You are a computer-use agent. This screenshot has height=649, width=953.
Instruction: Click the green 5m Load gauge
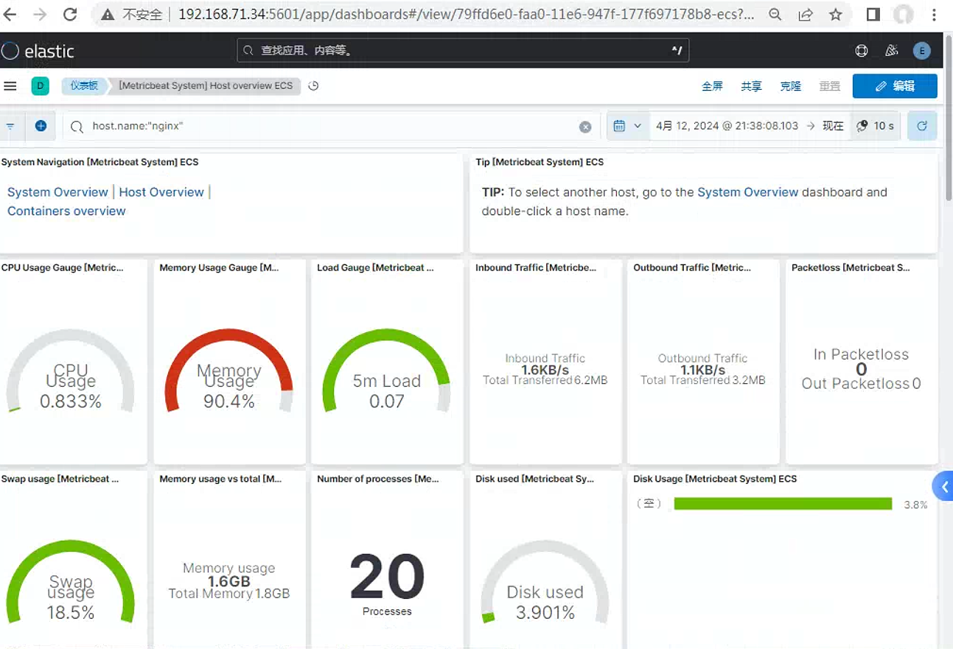(386, 369)
